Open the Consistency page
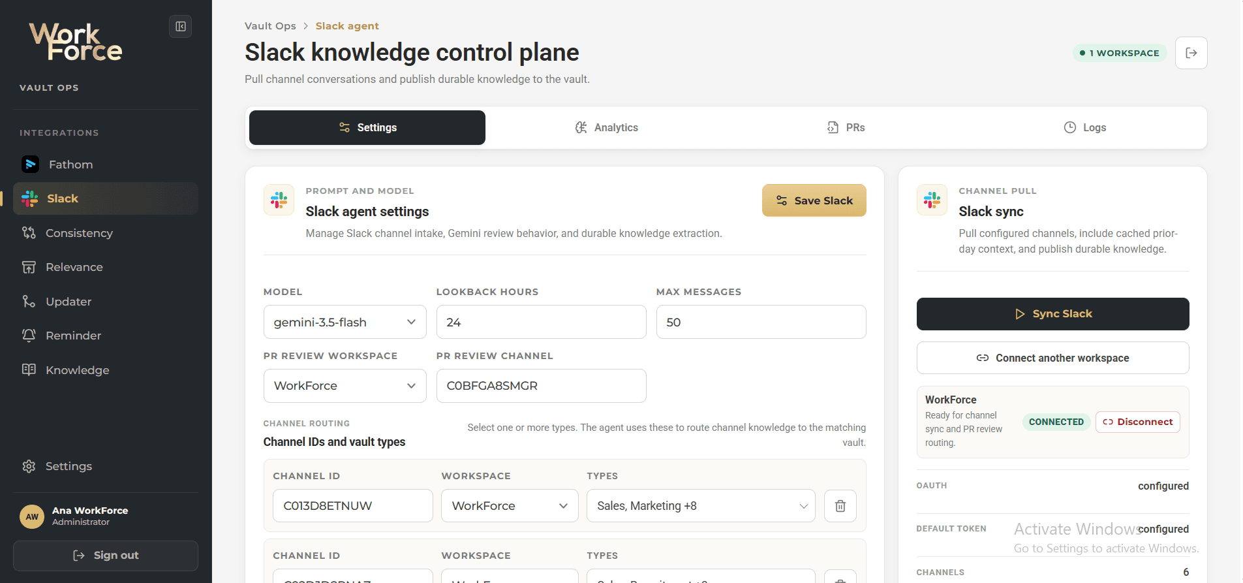 pos(105,233)
